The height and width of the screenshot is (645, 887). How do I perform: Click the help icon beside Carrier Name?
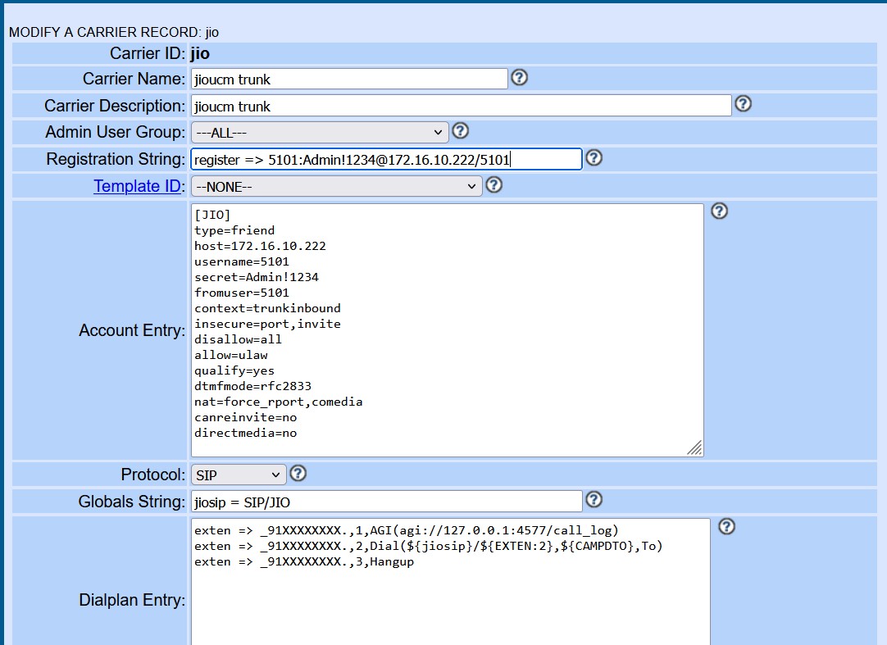click(519, 78)
